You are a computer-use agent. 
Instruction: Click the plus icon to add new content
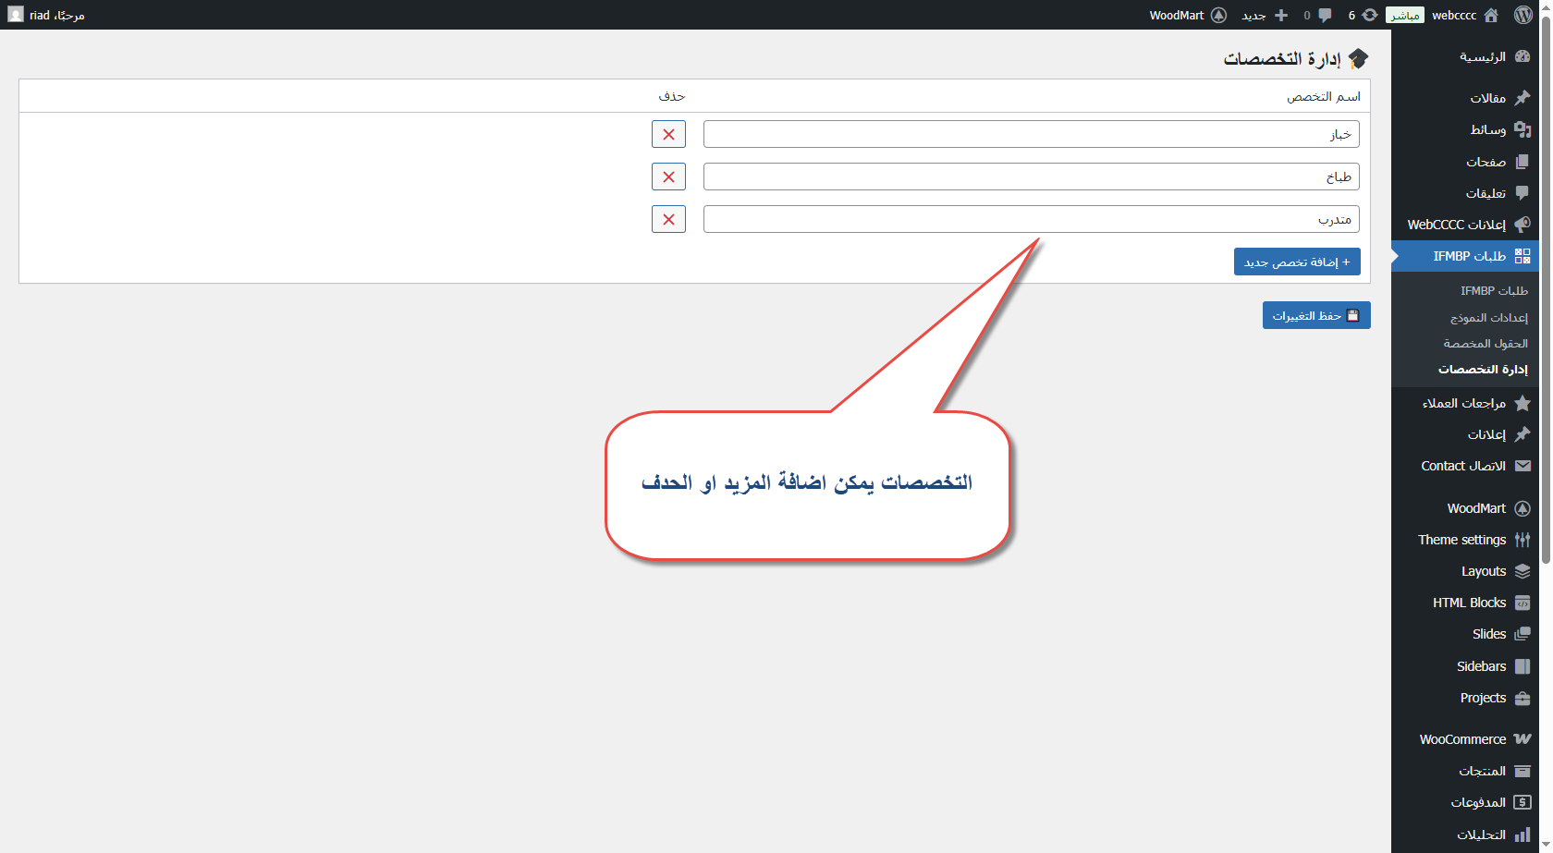[1280, 15]
